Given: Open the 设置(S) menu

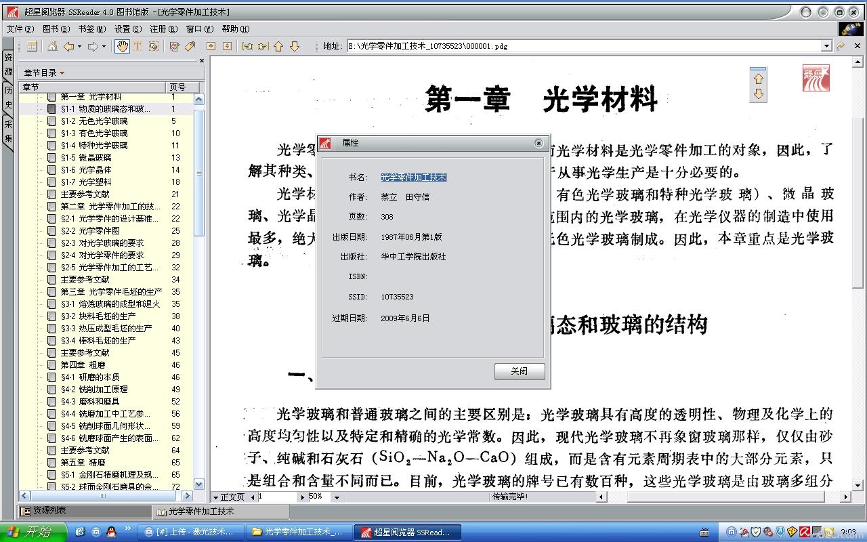Looking at the screenshot, I should [x=128, y=29].
